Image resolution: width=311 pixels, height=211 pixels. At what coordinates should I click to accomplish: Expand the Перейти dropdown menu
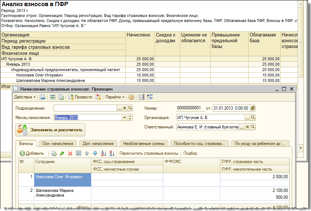click(115, 97)
